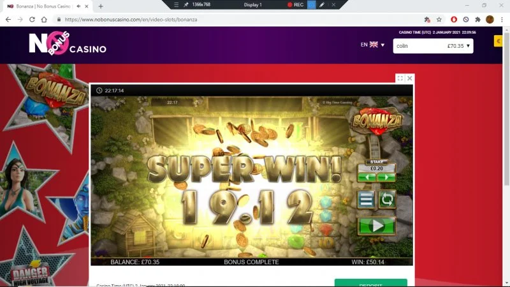Expand the yellow side panel arrow
This screenshot has width=510, height=287.
(498, 41)
